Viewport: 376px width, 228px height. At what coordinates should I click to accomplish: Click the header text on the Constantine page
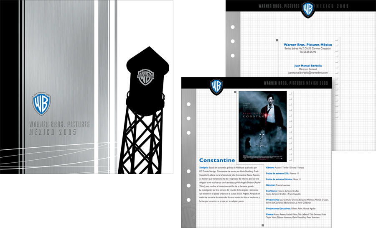[x=296, y=83]
